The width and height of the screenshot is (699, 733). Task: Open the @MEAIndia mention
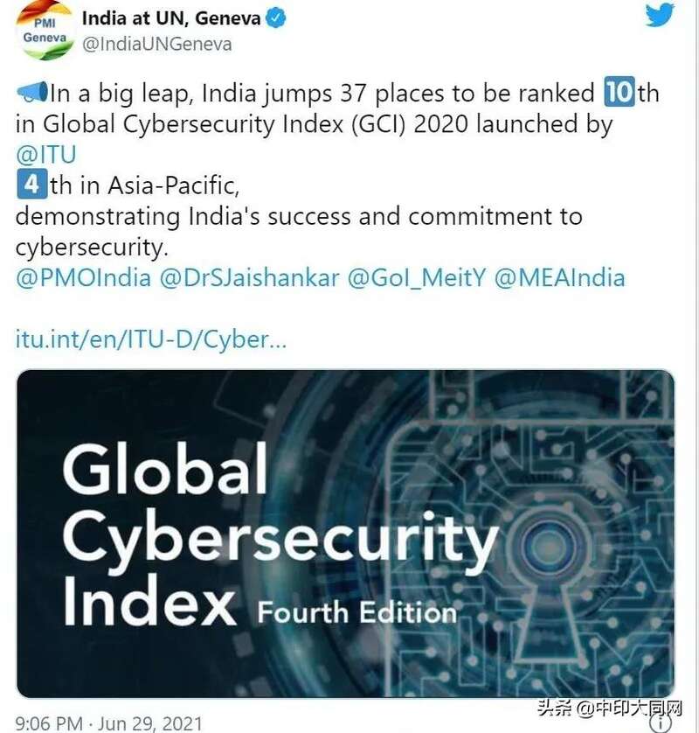(559, 277)
